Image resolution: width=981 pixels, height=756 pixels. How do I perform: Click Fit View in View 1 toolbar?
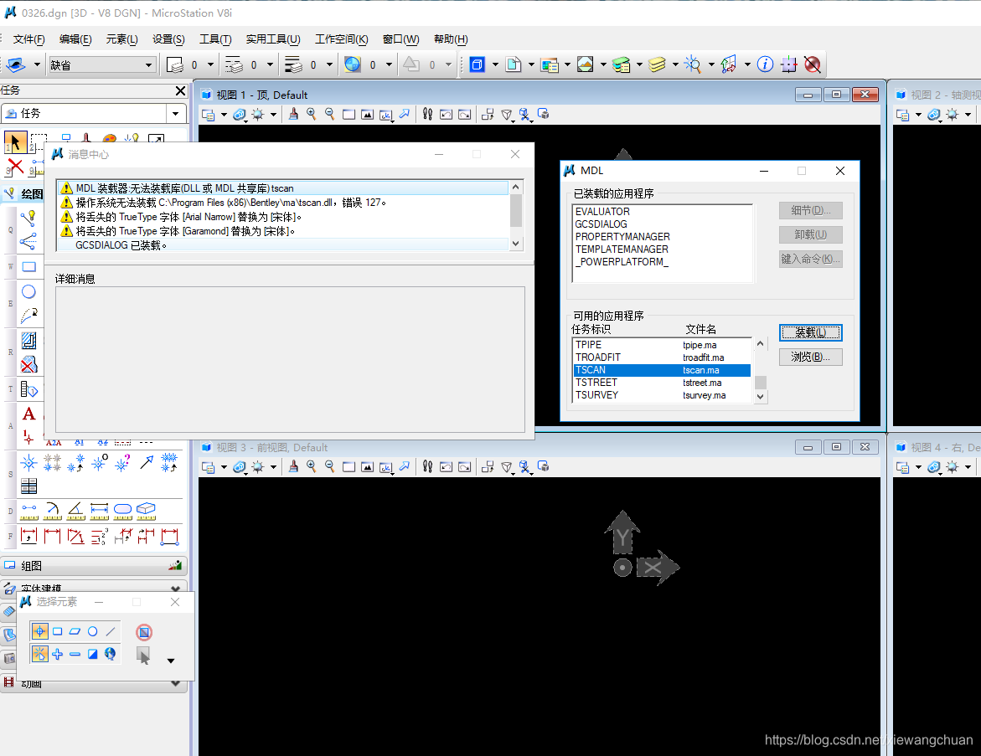tap(367, 115)
